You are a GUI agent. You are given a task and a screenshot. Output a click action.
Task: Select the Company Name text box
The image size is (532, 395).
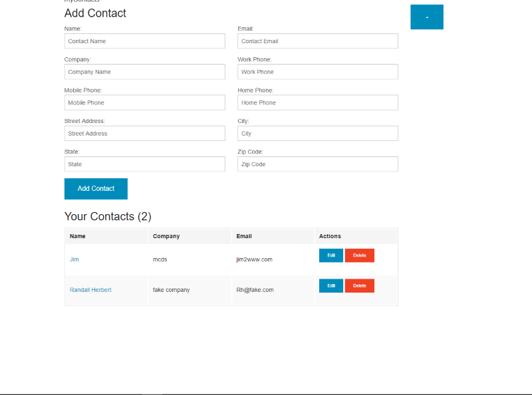[x=144, y=72]
